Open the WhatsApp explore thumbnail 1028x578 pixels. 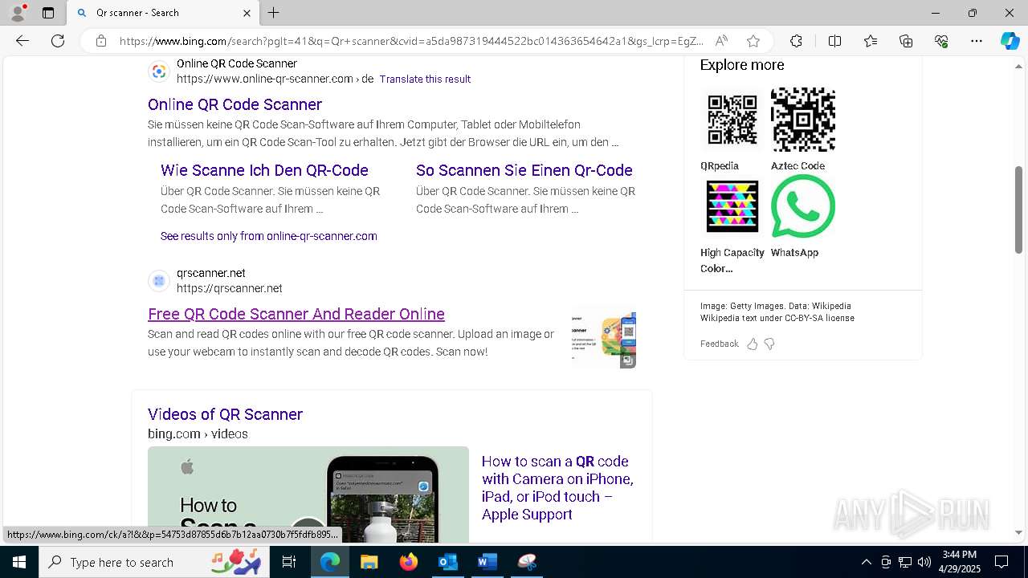tap(802, 206)
